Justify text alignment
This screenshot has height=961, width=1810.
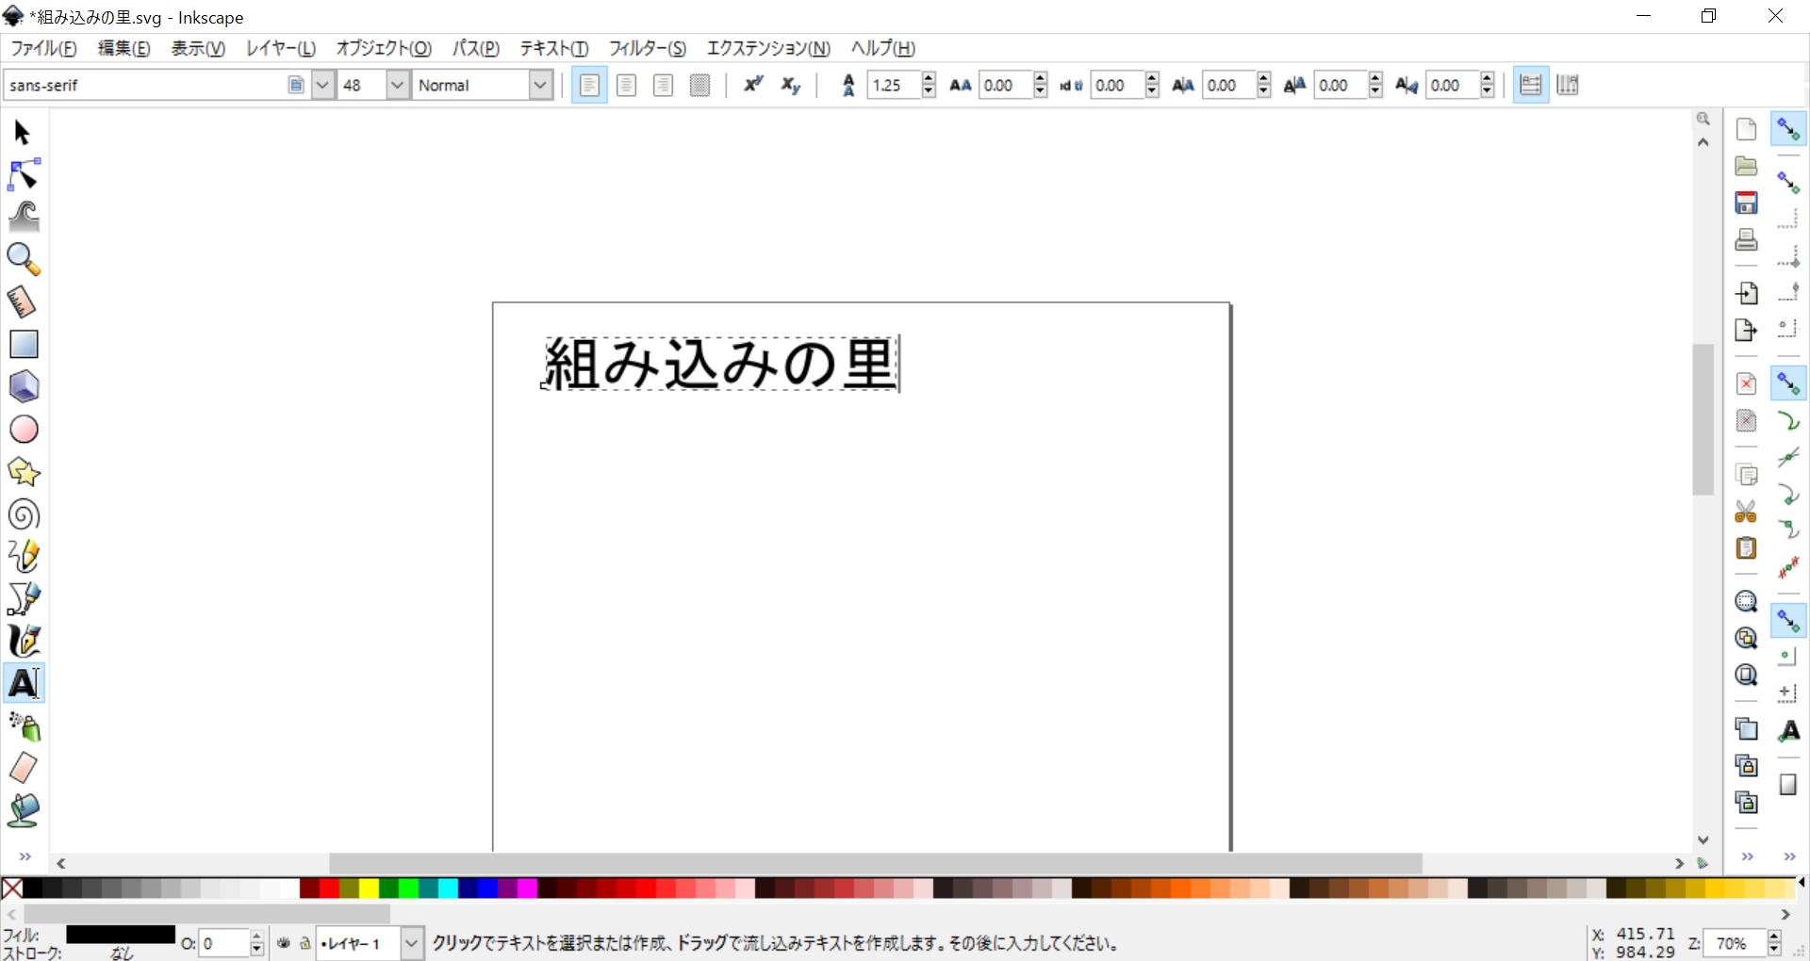699,85
